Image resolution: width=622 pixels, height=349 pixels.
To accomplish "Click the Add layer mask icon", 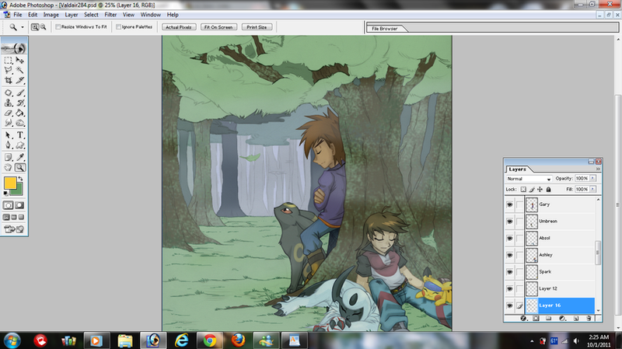I will point(536,318).
